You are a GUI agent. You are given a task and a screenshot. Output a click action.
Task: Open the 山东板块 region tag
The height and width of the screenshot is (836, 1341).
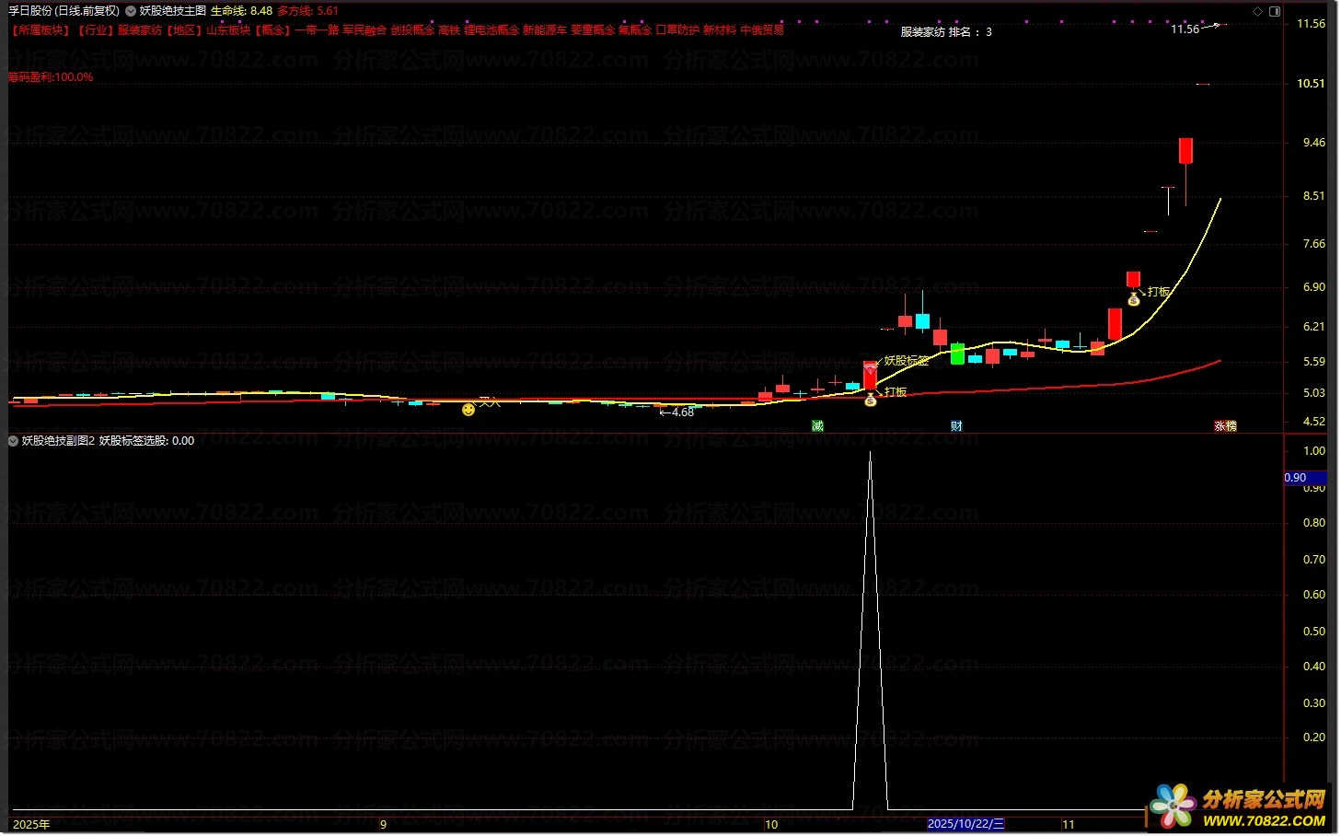pos(228,30)
